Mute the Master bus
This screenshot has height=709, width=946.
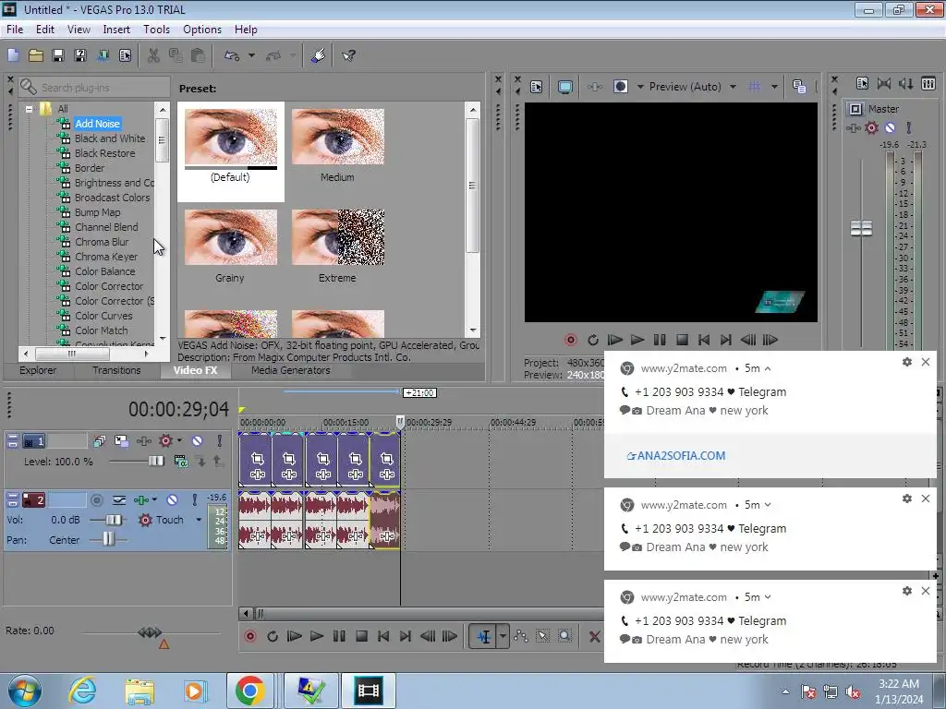coord(890,127)
